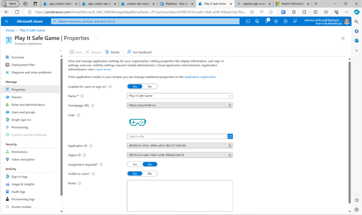Click the logo file browse icon

click(230, 136)
